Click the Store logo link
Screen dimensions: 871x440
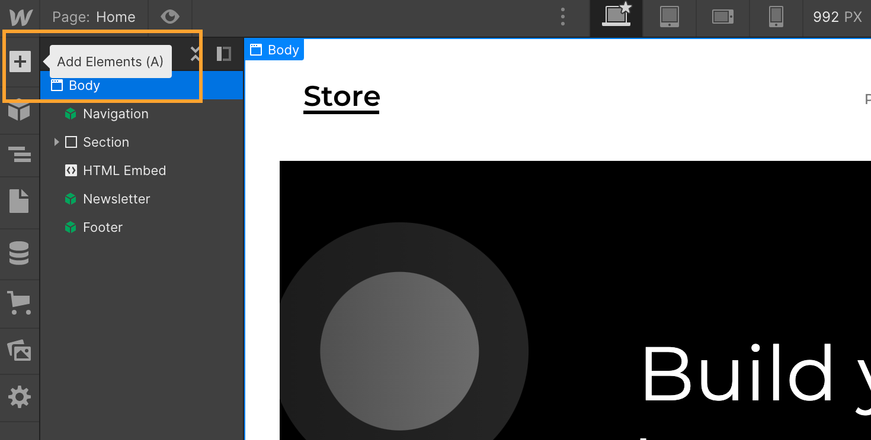tap(342, 97)
